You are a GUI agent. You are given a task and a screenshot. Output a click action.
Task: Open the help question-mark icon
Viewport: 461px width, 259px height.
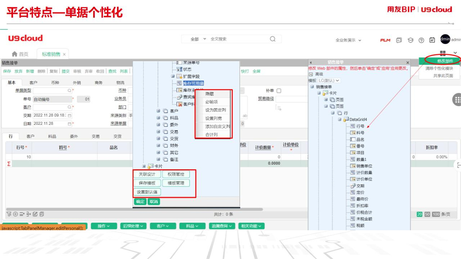[x=421, y=40]
